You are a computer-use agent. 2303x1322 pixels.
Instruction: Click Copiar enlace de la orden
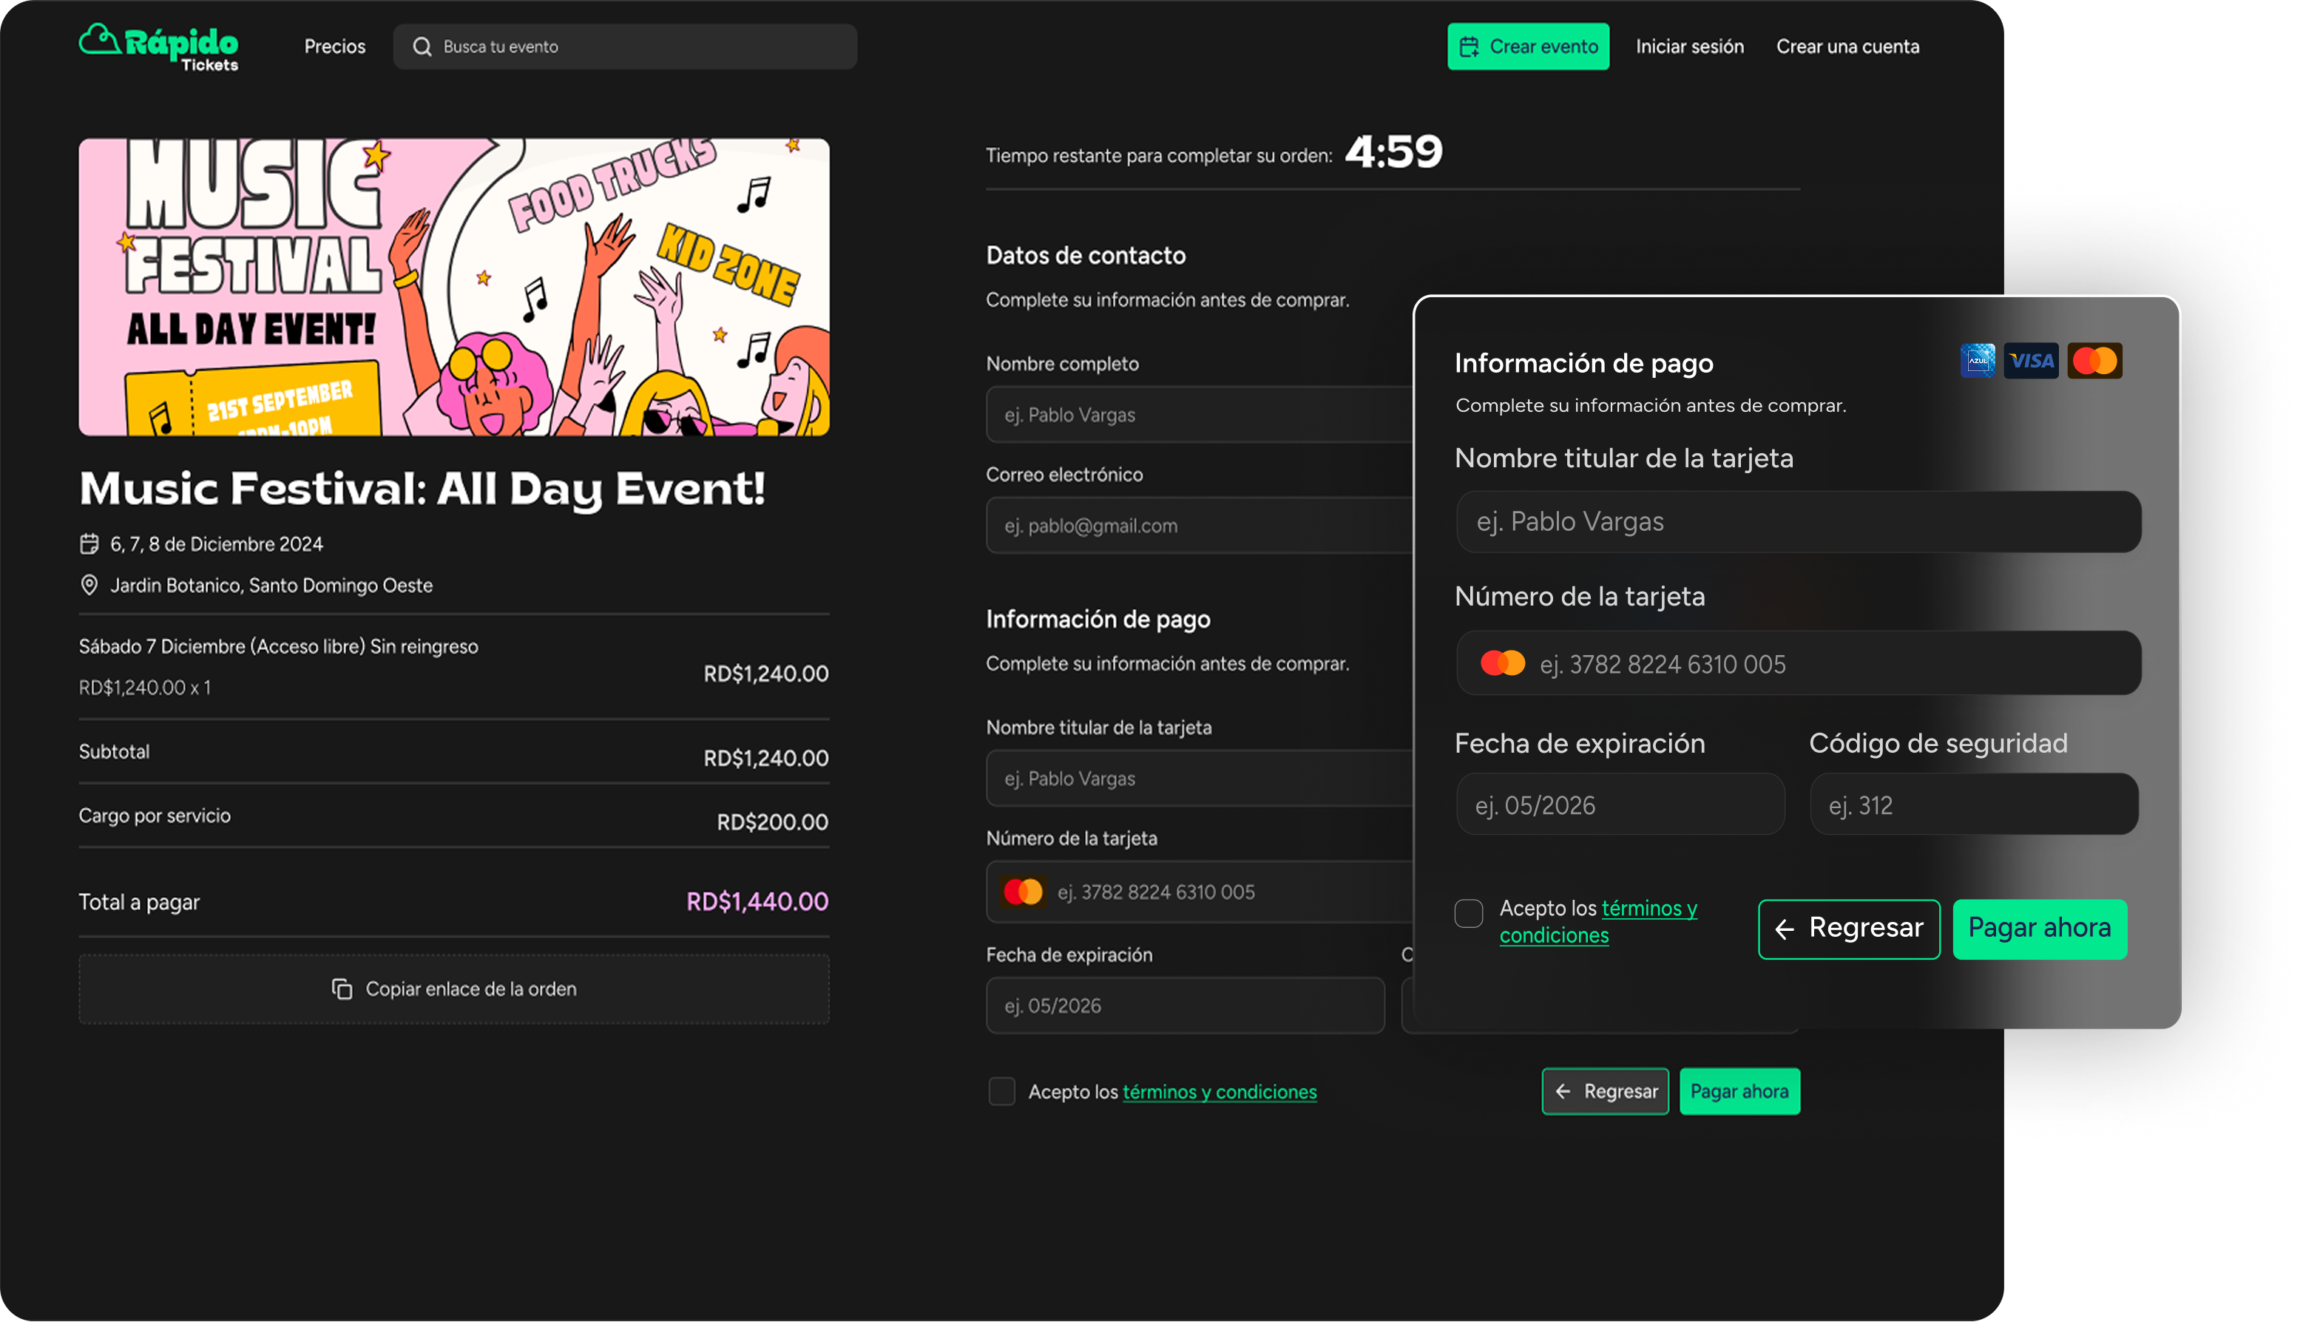(454, 989)
